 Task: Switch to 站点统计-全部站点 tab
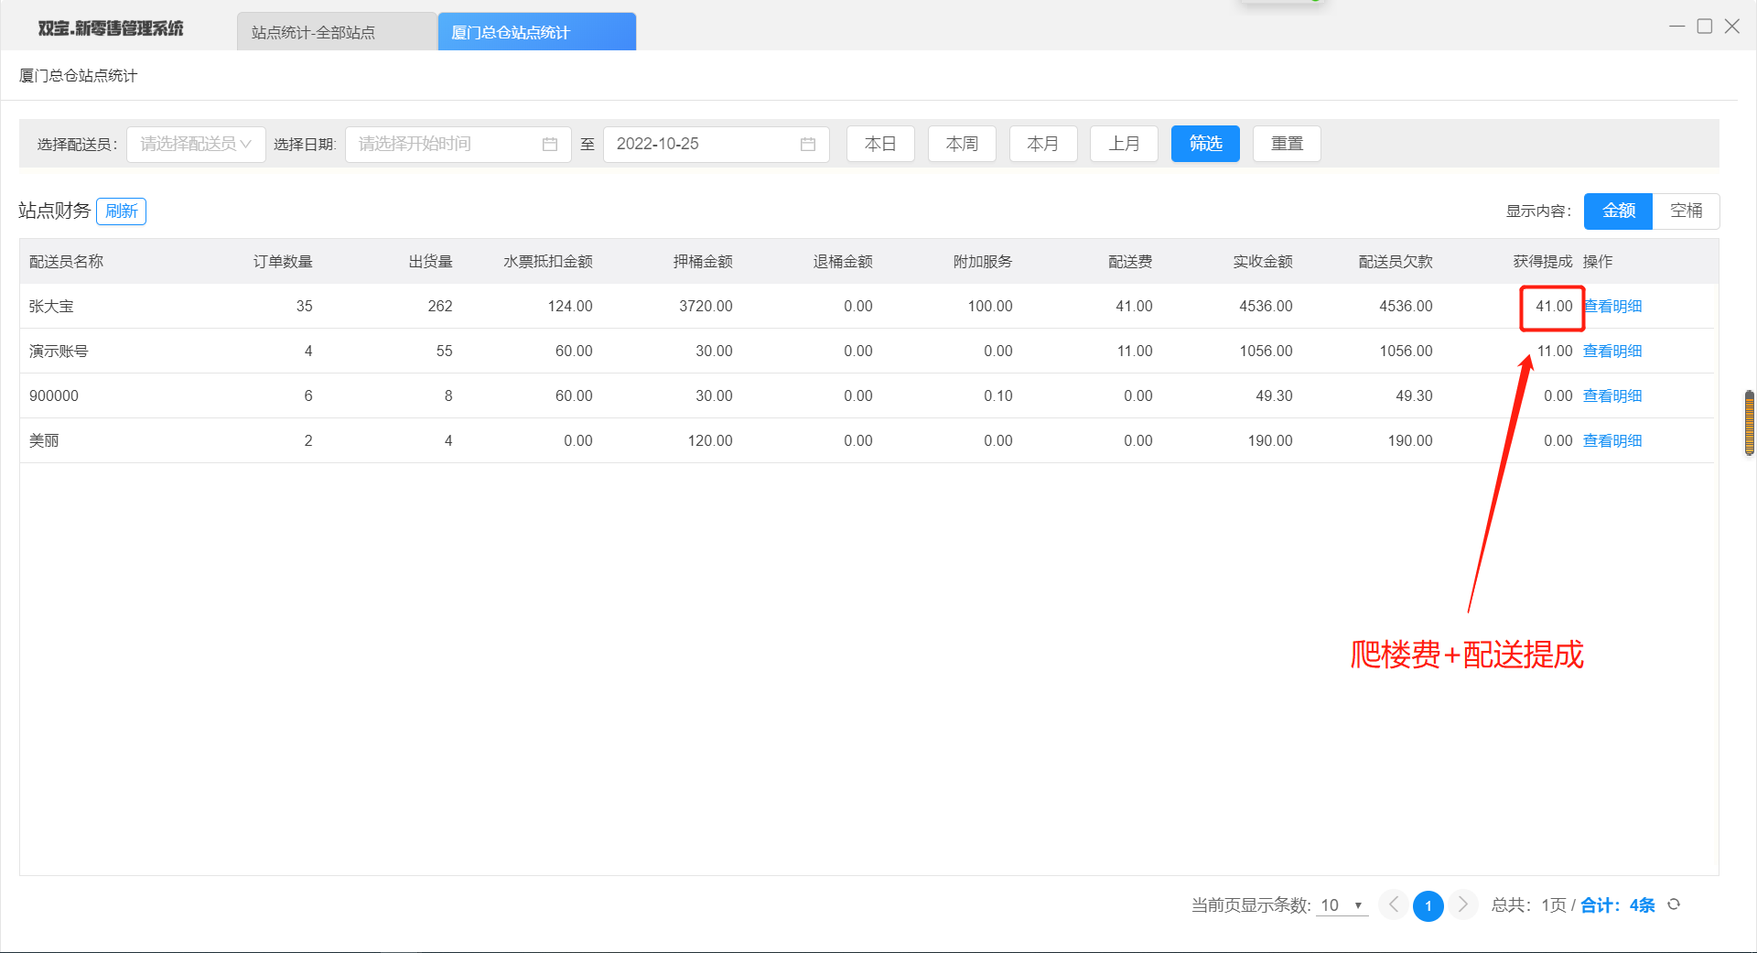pyautogui.click(x=313, y=33)
